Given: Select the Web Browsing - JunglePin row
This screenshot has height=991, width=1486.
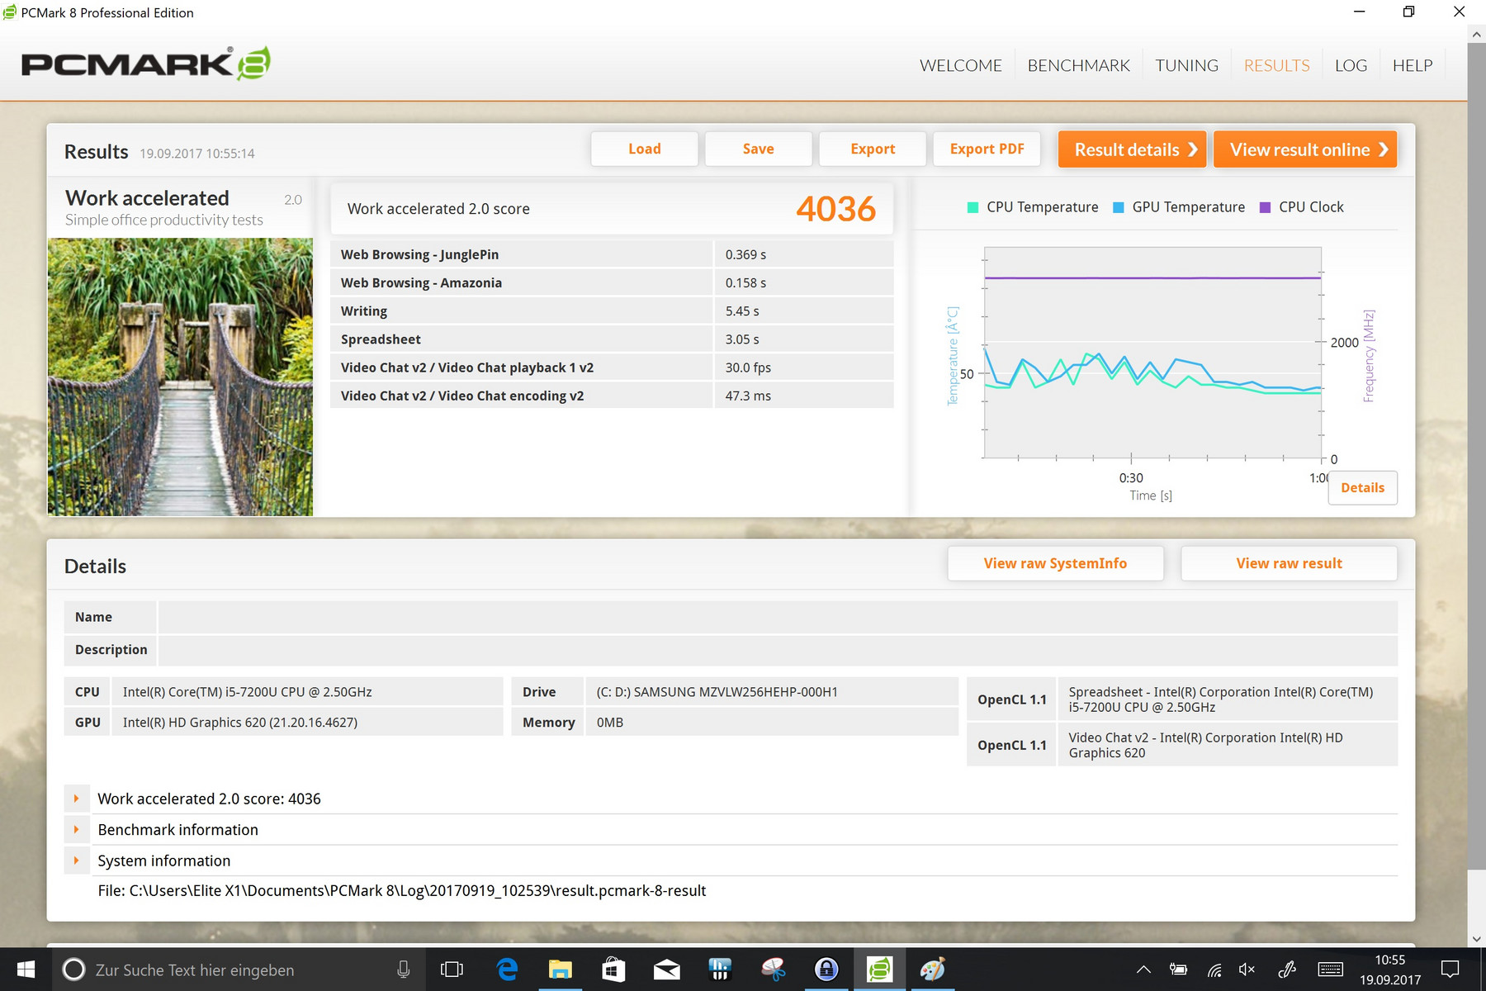Looking at the screenshot, I should click(612, 254).
